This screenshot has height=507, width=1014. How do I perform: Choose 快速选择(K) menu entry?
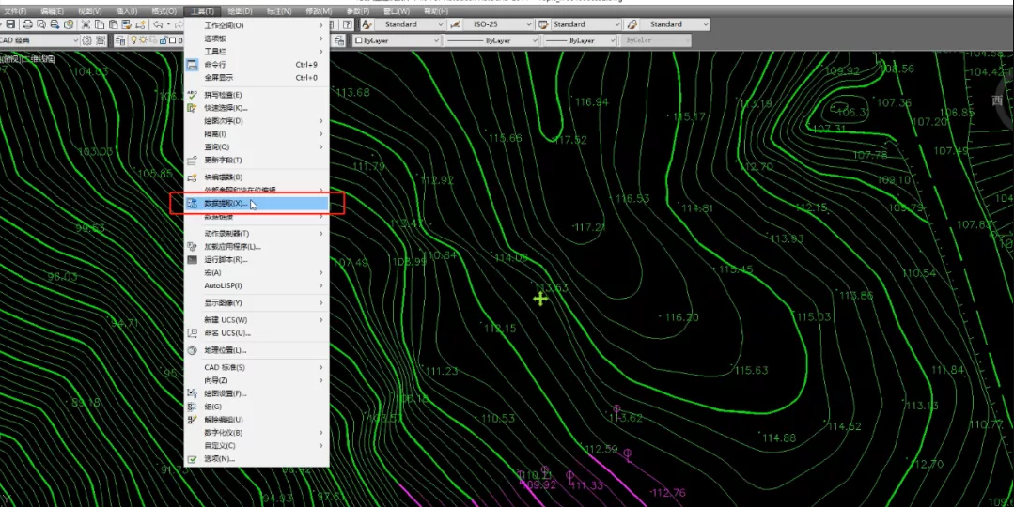pyautogui.click(x=226, y=108)
